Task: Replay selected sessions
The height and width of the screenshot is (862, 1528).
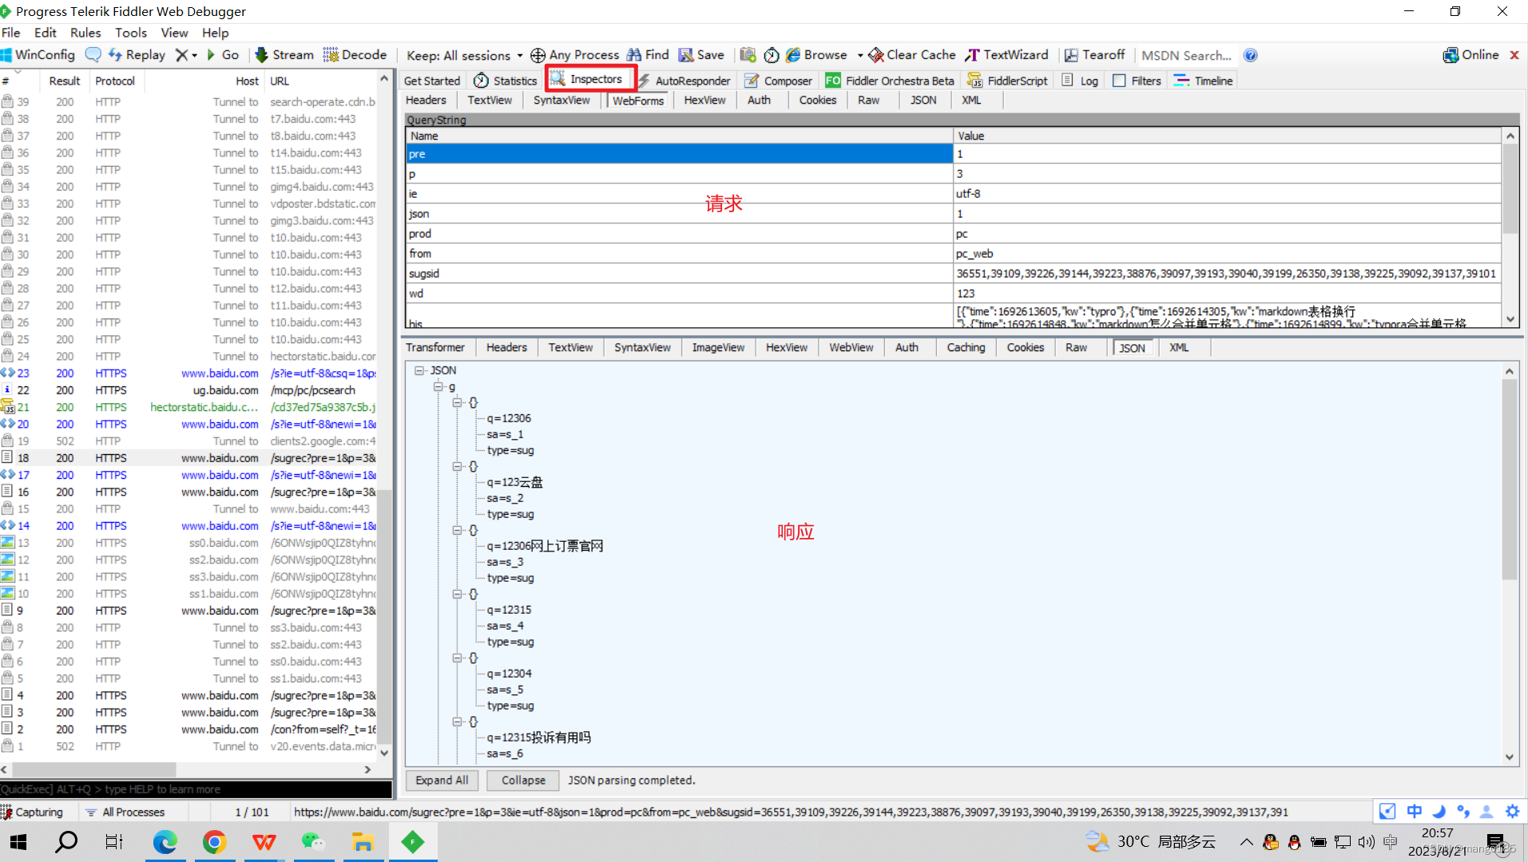Action: pyautogui.click(x=137, y=55)
